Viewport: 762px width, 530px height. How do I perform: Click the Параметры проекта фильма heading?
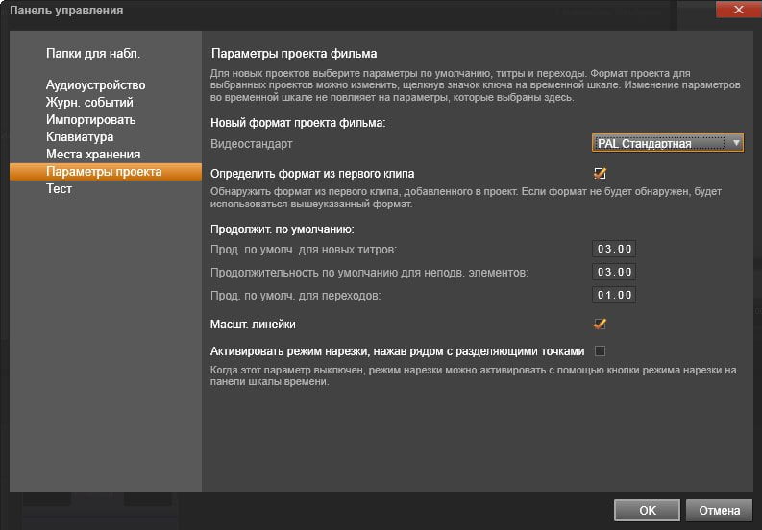pyautogui.click(x=294, y=54)
